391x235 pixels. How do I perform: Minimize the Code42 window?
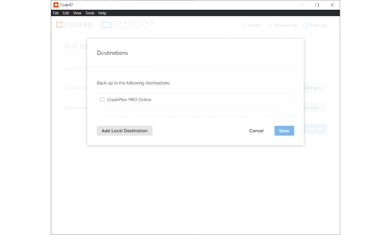pos(302,5)
